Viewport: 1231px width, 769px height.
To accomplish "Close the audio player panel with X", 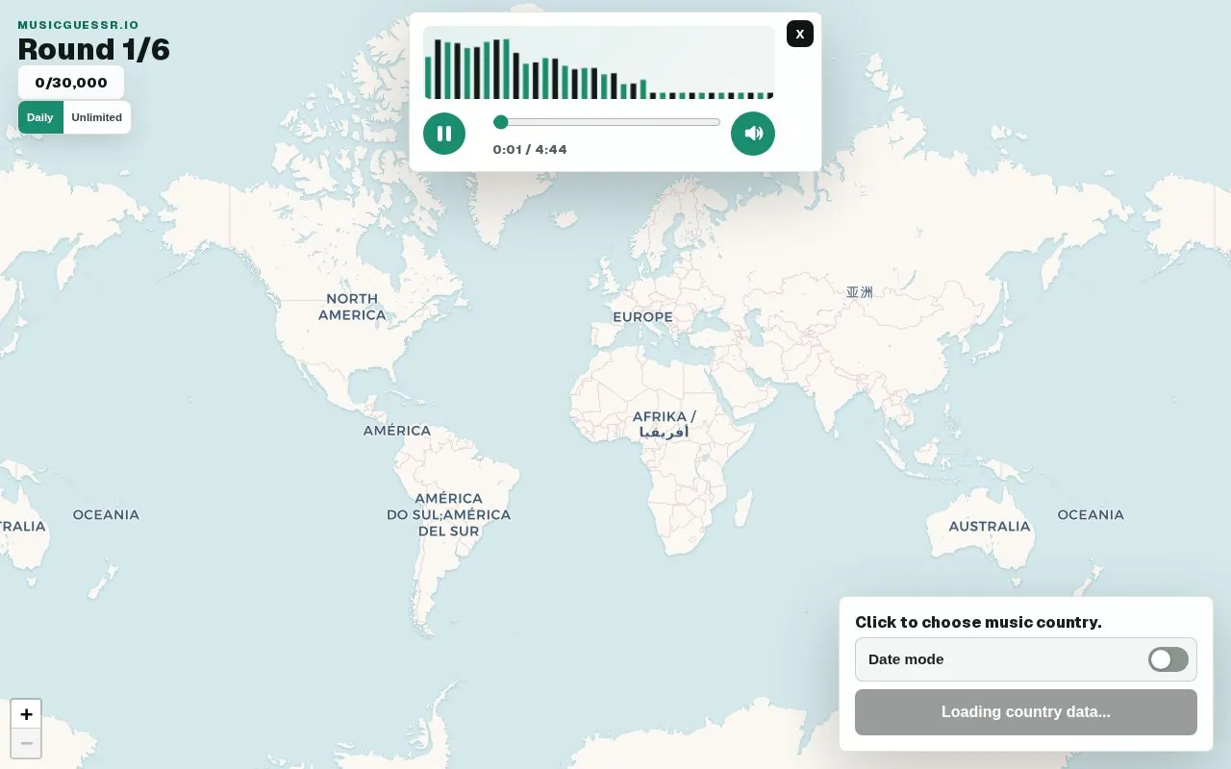I will pos(800,34).
